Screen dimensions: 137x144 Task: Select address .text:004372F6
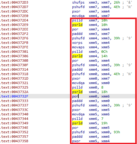pyautogui.click(x=14, y=38)
